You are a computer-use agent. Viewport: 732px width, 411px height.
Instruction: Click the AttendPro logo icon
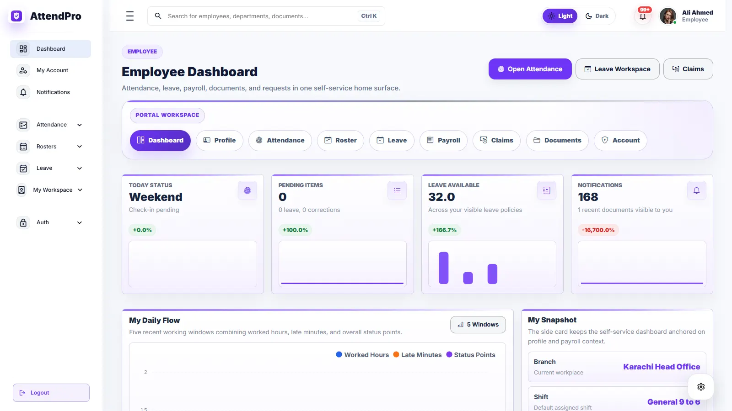pos(16,16)
